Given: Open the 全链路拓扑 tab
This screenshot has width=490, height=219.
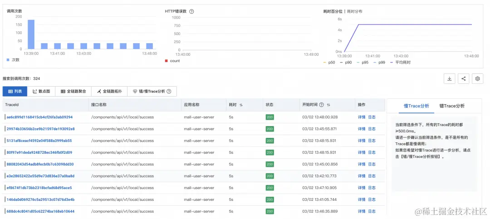Looking at the screenshot, I should pyautogui.click(x=109, y=92).
